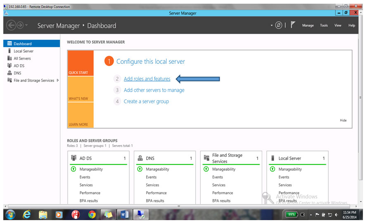Open File Explorer from taskbar
The image size is (365, 223).
43,215
